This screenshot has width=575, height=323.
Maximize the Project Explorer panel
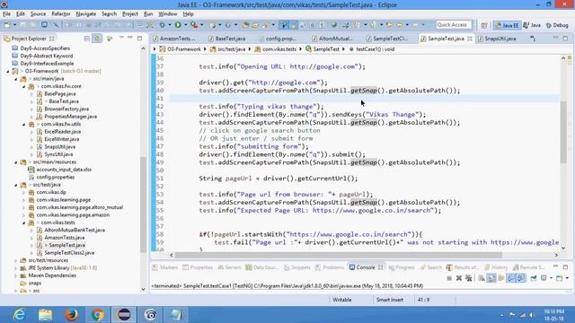140,38
